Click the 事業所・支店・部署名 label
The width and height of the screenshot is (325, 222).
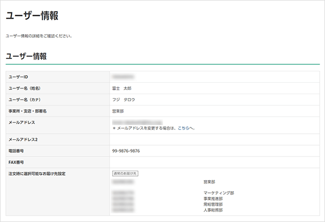pos(28,111)
